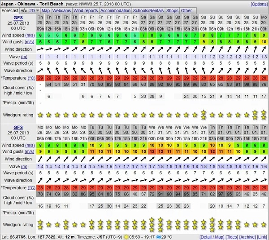269x240 pixels.
Task: Open the Schools/Rentals tab
Action: coord(148,11)
